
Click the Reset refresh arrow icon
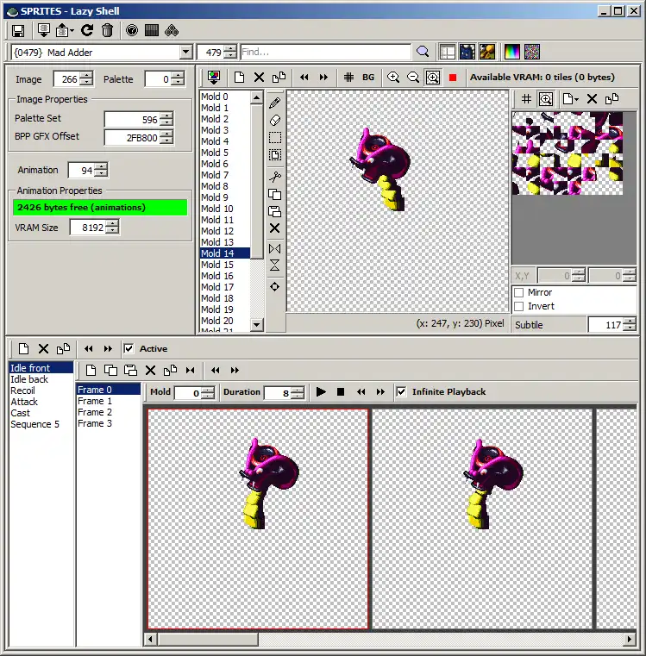click(87, 30)
